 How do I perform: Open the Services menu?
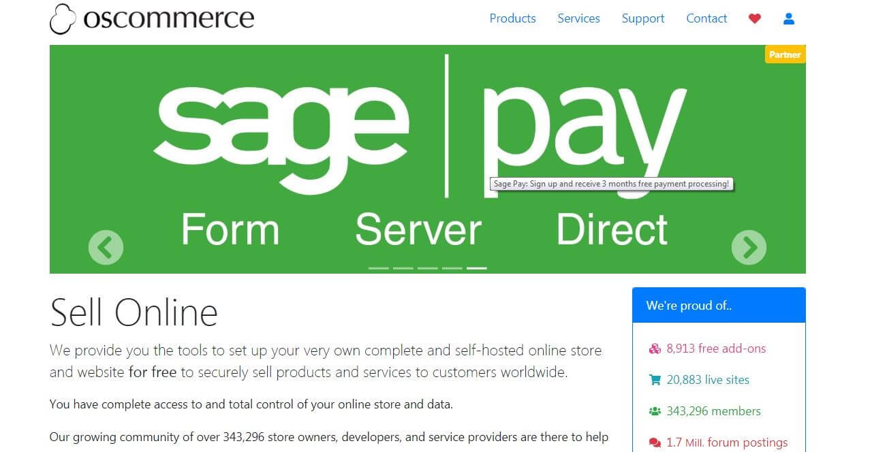point(578,19)
